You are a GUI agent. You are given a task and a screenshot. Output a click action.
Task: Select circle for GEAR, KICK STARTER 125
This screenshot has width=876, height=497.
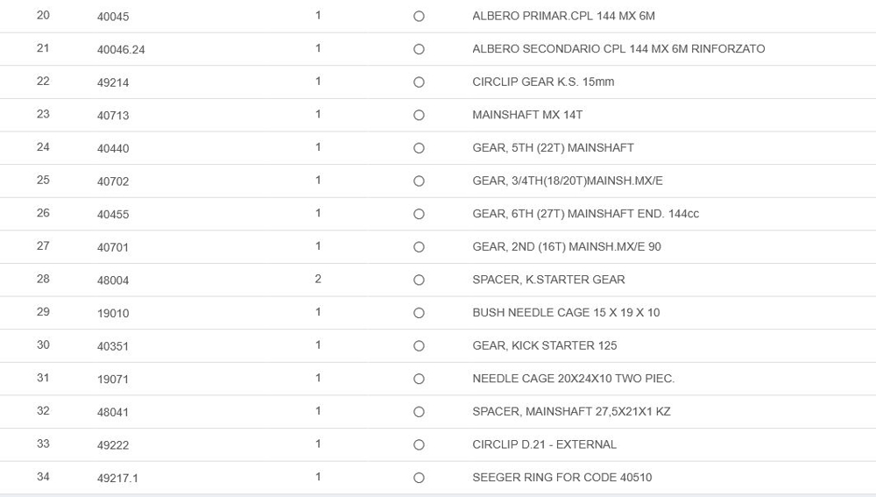tap(419, 346)
